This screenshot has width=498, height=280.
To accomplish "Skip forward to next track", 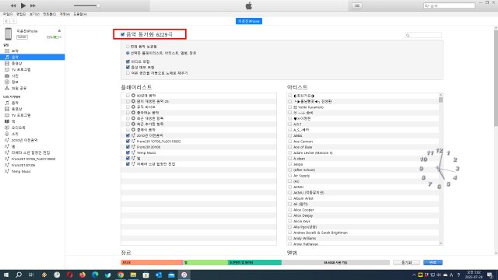I will pyautogui.click(x=33, y=5).
